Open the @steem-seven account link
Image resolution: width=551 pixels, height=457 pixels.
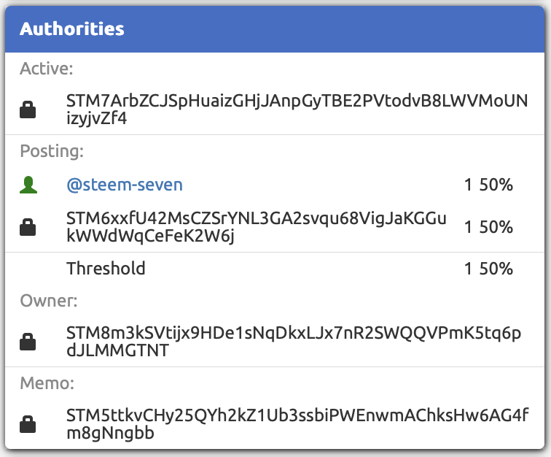[x=125, y=185]
